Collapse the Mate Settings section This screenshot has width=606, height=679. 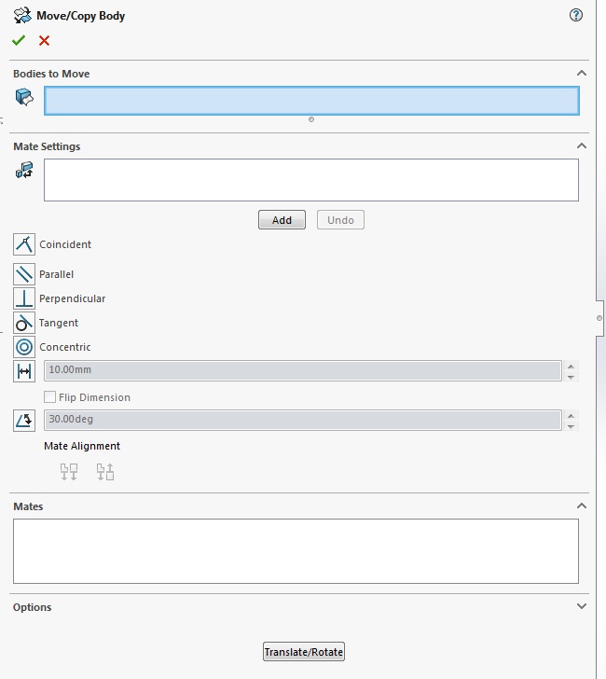coord(582,145)
